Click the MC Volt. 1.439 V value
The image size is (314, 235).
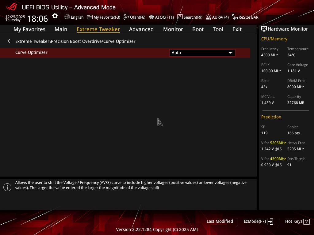pos(267,103)
